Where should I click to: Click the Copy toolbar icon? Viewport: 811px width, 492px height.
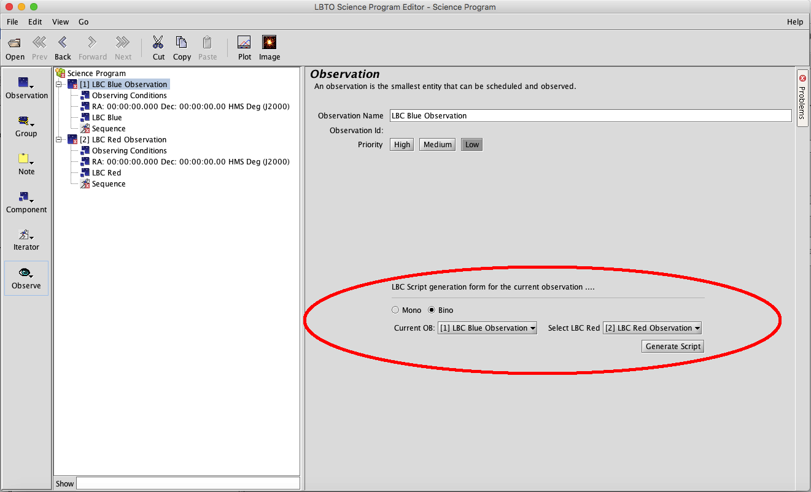pos(182,42)
